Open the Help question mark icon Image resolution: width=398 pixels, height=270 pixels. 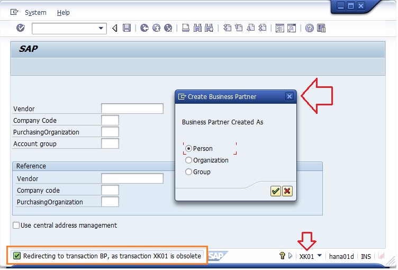click(309, 28)
